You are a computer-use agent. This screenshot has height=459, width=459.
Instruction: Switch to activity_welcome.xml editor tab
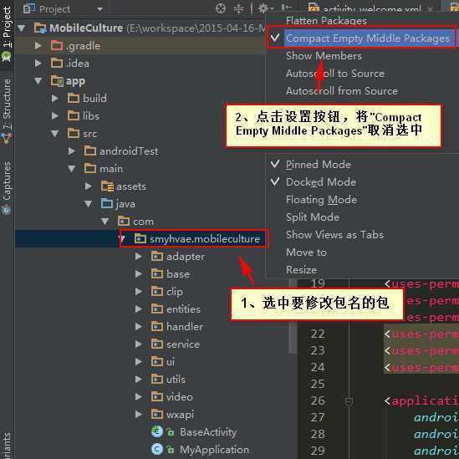pyautogui.click(x=370, y=8)
